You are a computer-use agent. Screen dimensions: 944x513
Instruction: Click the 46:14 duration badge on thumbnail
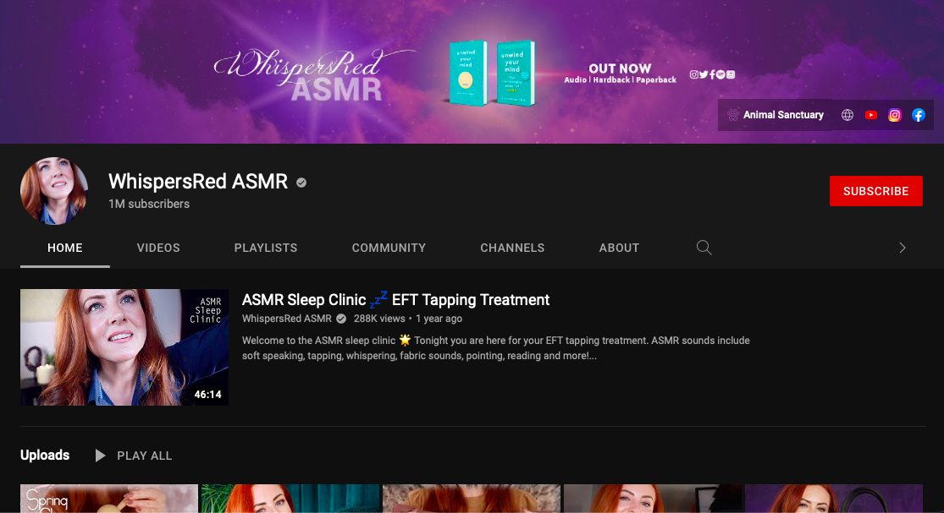(x=207, y=395)
